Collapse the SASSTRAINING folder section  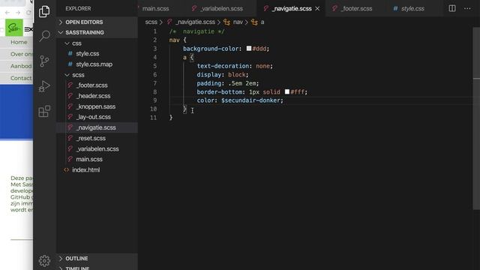click(x=97, y=32)
